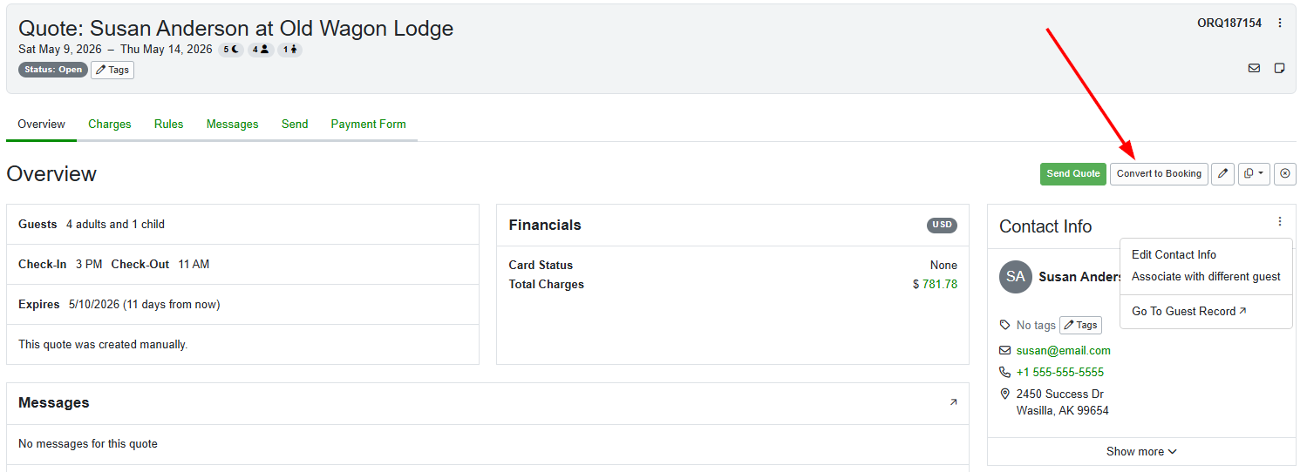Click the Status: Open badge
This screenshot has height=472, width=1307.
coord(53,70)
